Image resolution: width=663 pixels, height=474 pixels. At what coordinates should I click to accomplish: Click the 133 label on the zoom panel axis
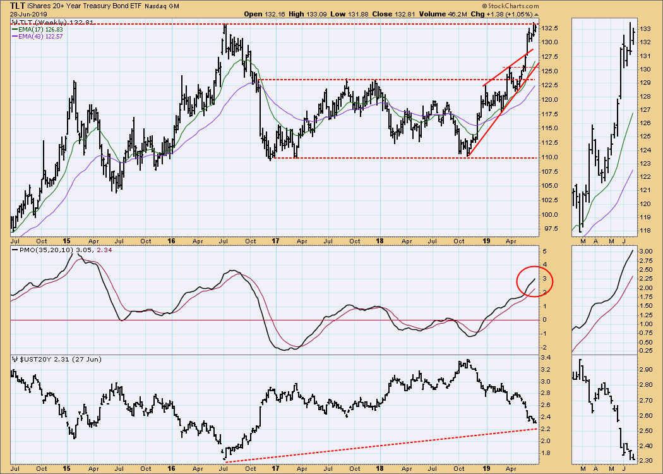tap(645, 29)
